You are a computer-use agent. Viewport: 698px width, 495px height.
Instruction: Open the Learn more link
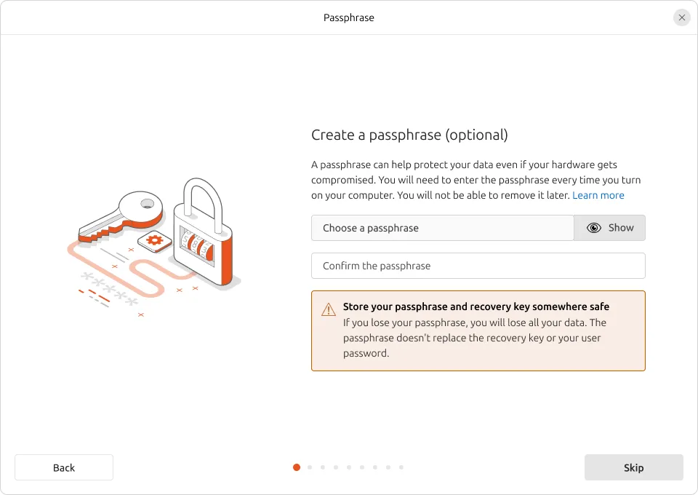pos(598,195)
